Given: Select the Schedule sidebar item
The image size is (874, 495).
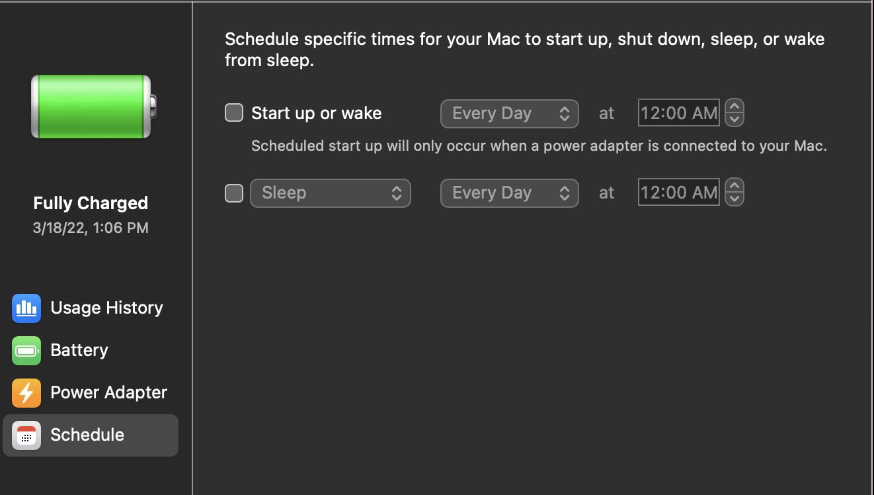Looking at the screenshot, I should pos(87,435).
